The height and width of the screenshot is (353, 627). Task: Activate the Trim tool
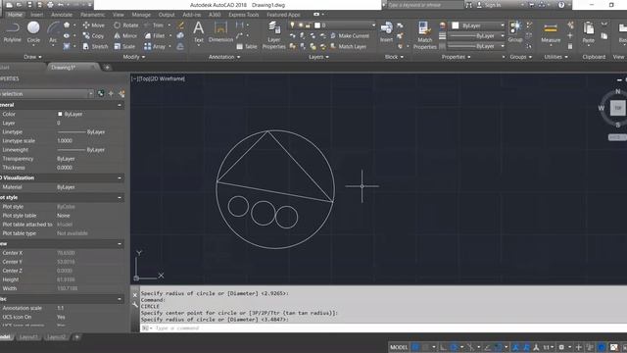(x=154, y=25)
